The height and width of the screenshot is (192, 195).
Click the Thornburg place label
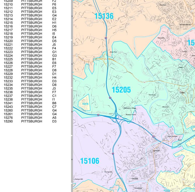coord(152,95)
